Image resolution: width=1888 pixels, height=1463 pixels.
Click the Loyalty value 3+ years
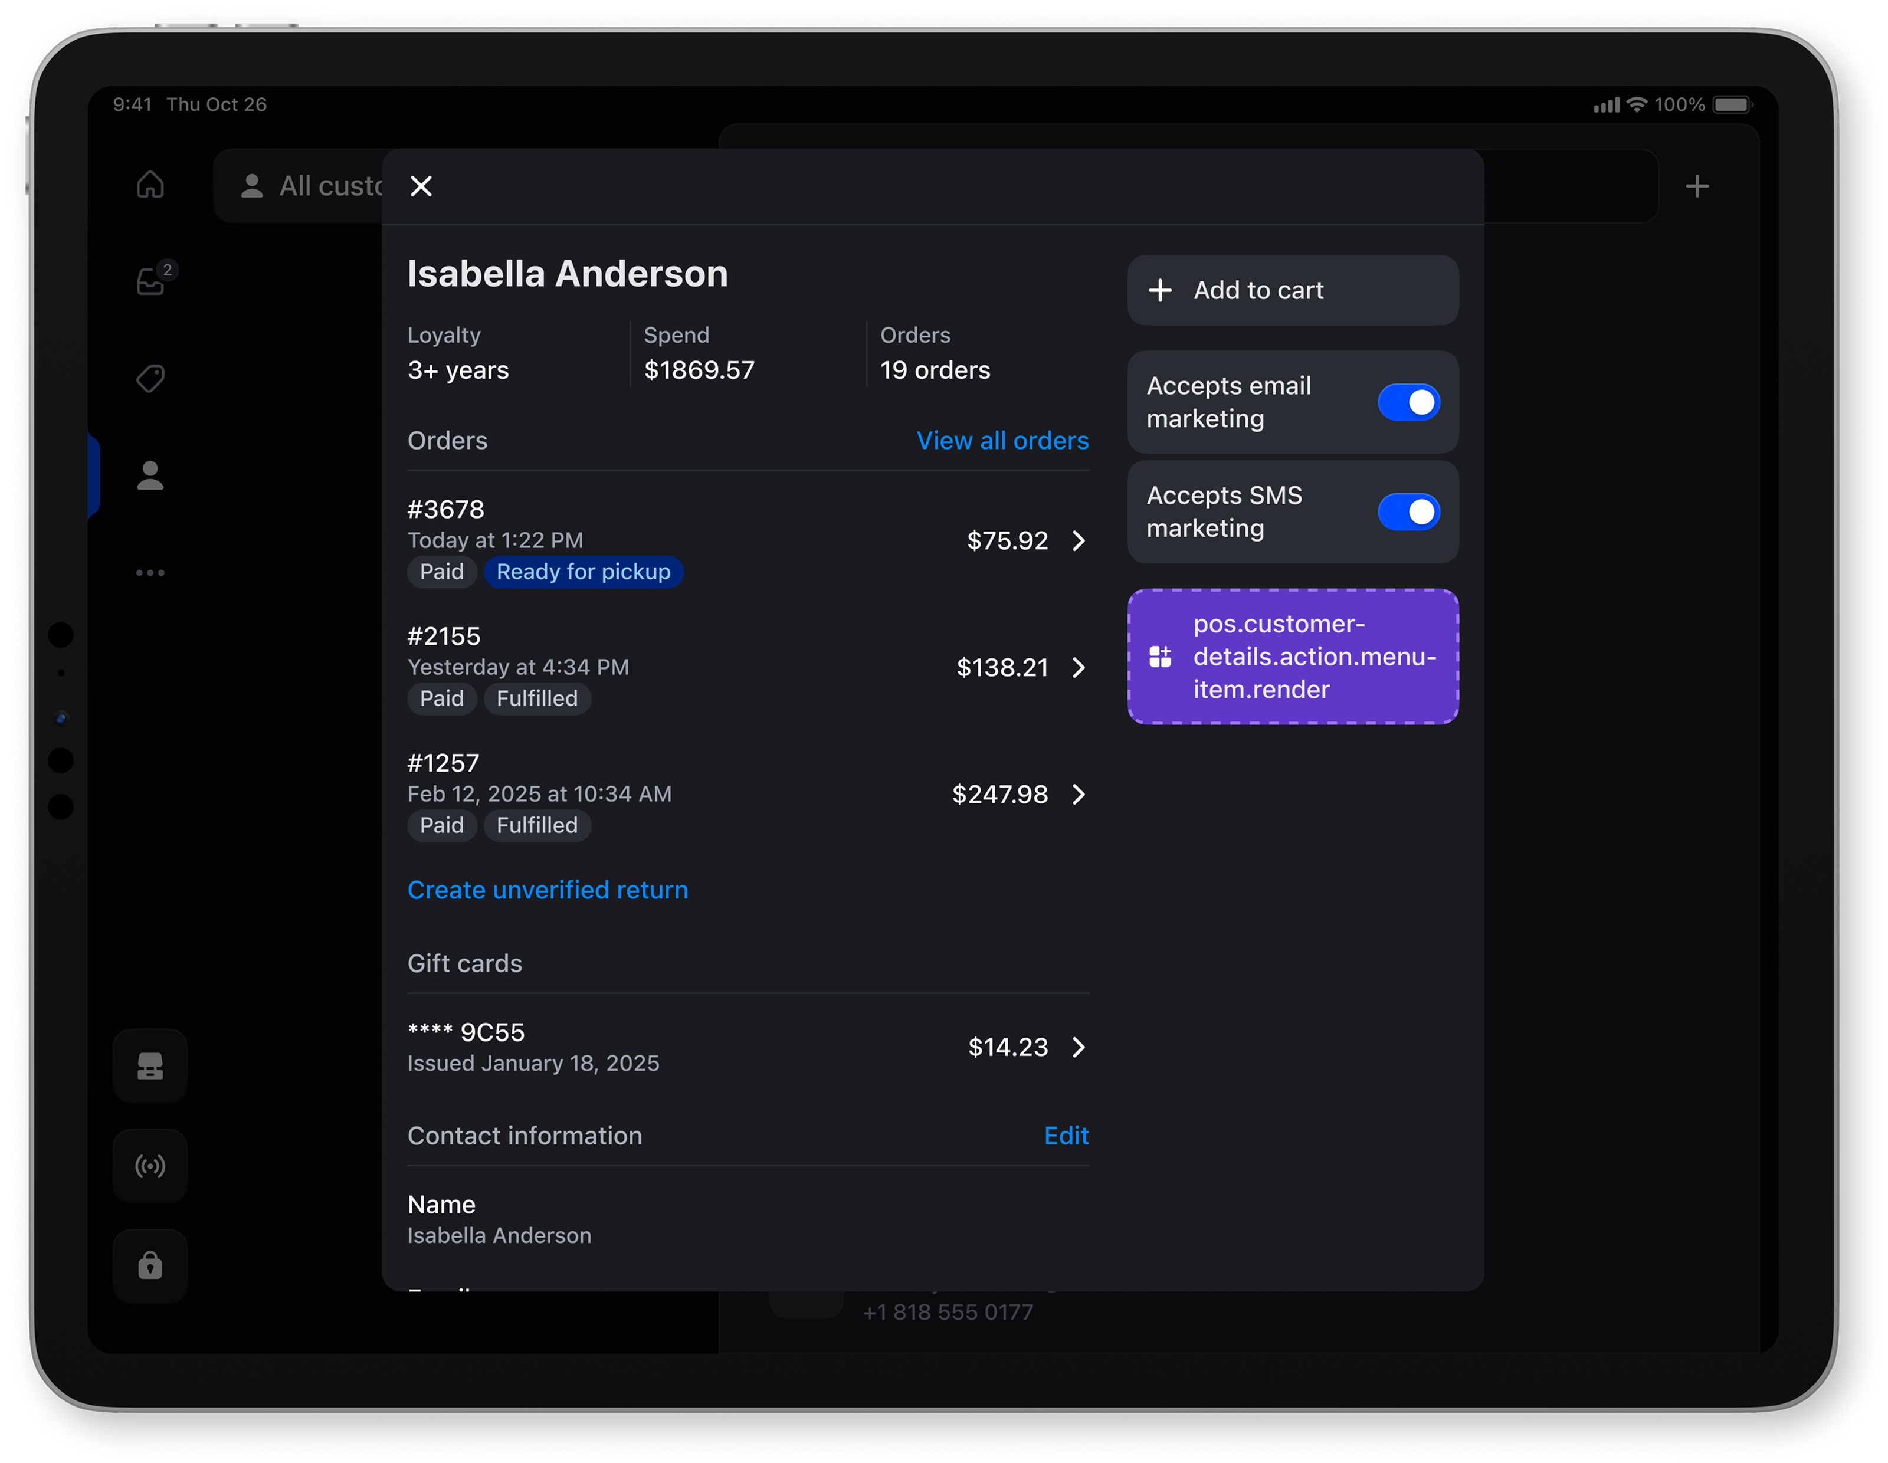pos(458,370)
